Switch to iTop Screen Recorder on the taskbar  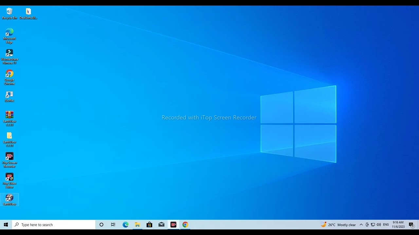[x=173, y=225]
